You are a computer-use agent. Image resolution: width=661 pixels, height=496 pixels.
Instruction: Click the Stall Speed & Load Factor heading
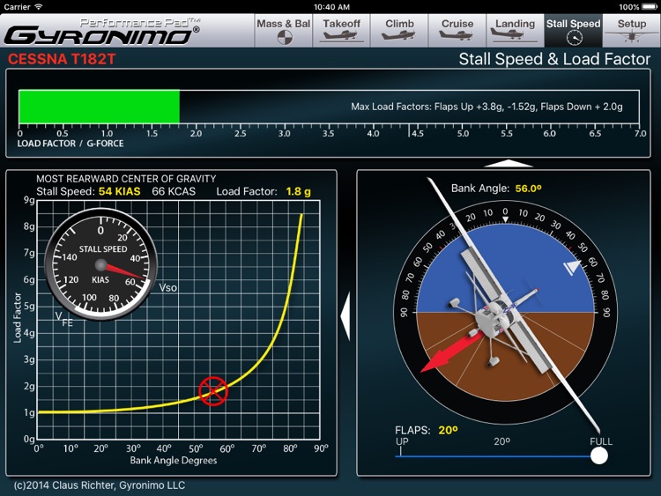point(554,59)
